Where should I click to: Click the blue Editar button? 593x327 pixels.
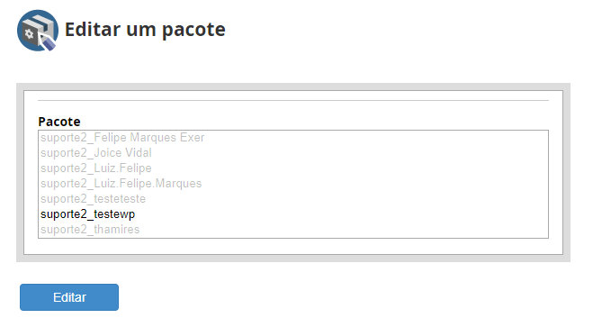[69, 297]
